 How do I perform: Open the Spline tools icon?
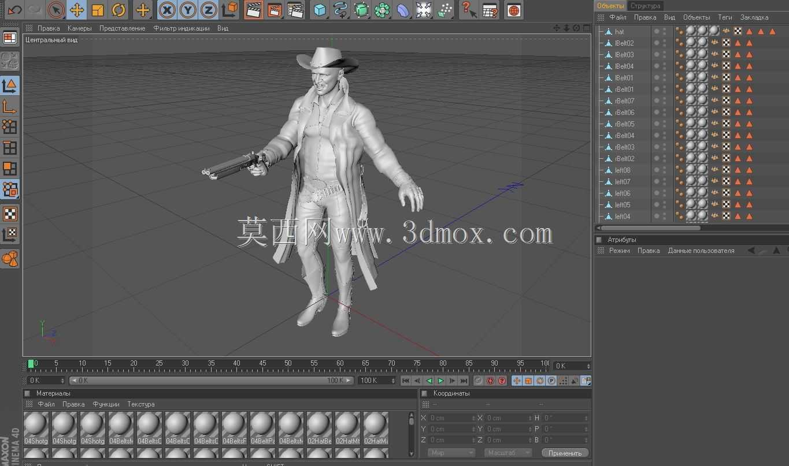(x=340, y=10)
